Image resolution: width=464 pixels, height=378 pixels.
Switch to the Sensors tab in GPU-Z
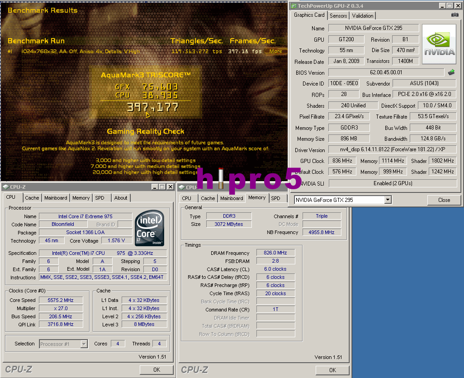pyautogui.click(x=338, y=16)
